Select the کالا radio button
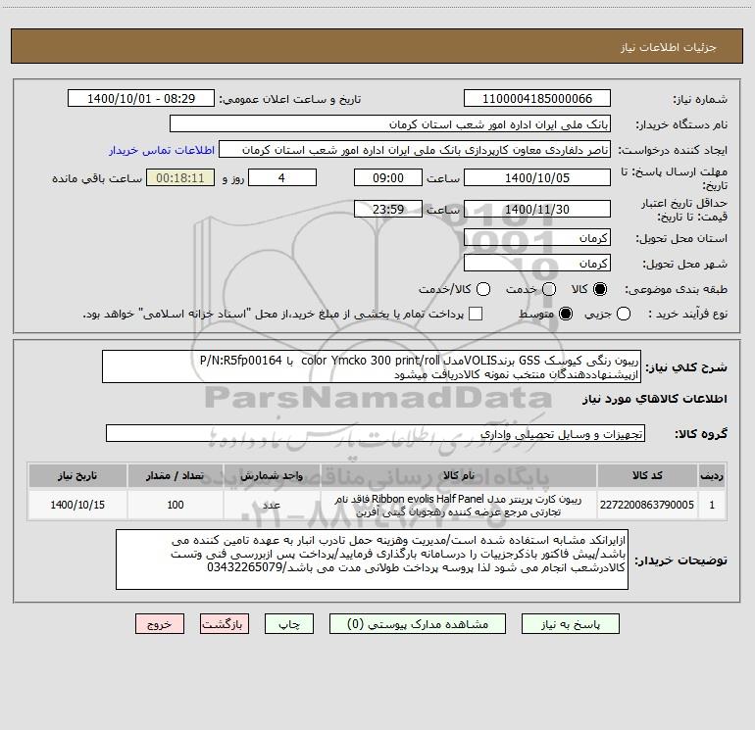The image size is (755, 730). coord(600,289)
